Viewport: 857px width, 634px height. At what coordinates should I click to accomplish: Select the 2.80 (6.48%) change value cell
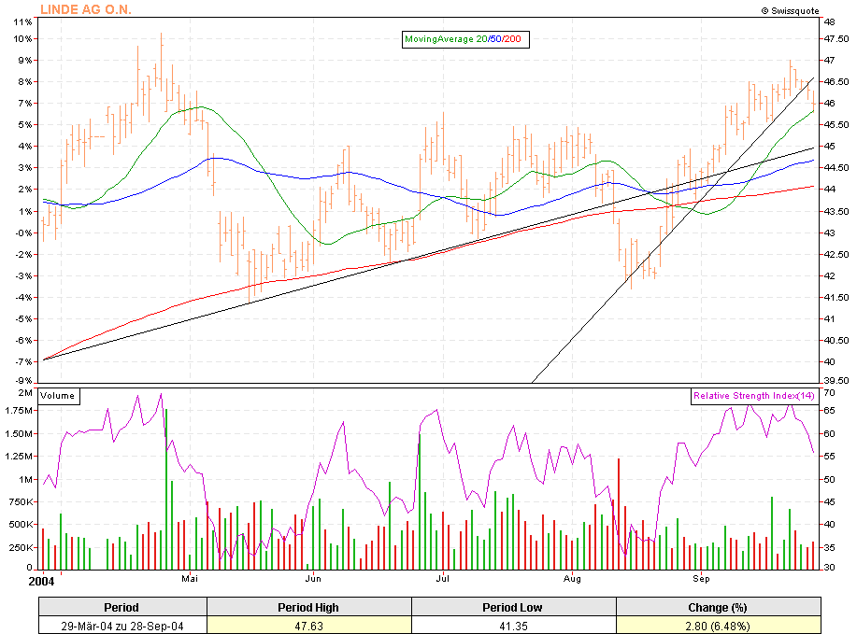click(x=718, y=625)
